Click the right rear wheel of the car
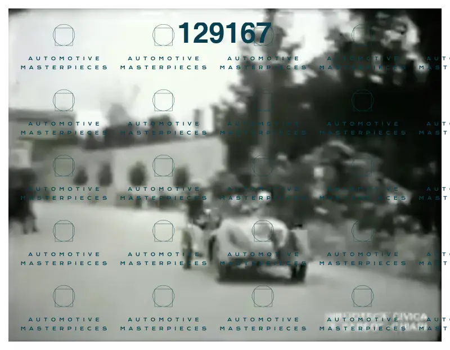The height and width of the screenshot is (350, 450). point(298,271)
